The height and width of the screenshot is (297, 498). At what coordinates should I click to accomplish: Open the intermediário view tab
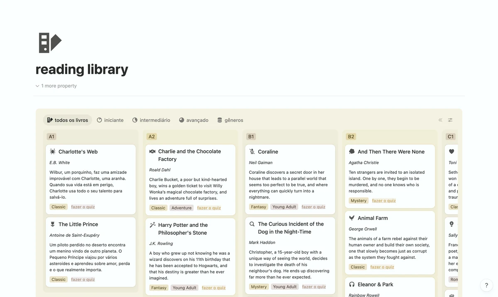click(151, 120)
